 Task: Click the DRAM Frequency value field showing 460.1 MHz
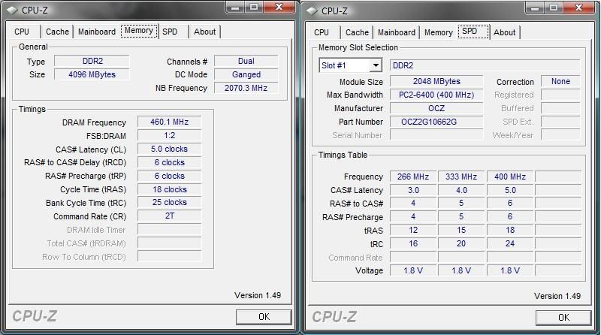coord(169,122)
